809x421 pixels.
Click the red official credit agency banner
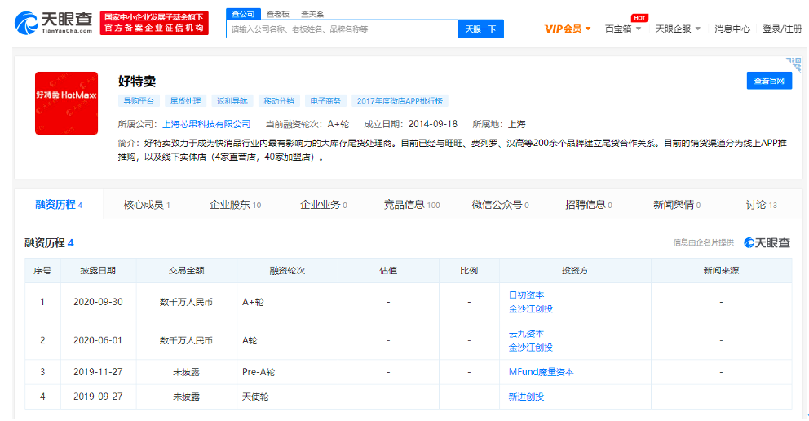(x=155, y=23)
